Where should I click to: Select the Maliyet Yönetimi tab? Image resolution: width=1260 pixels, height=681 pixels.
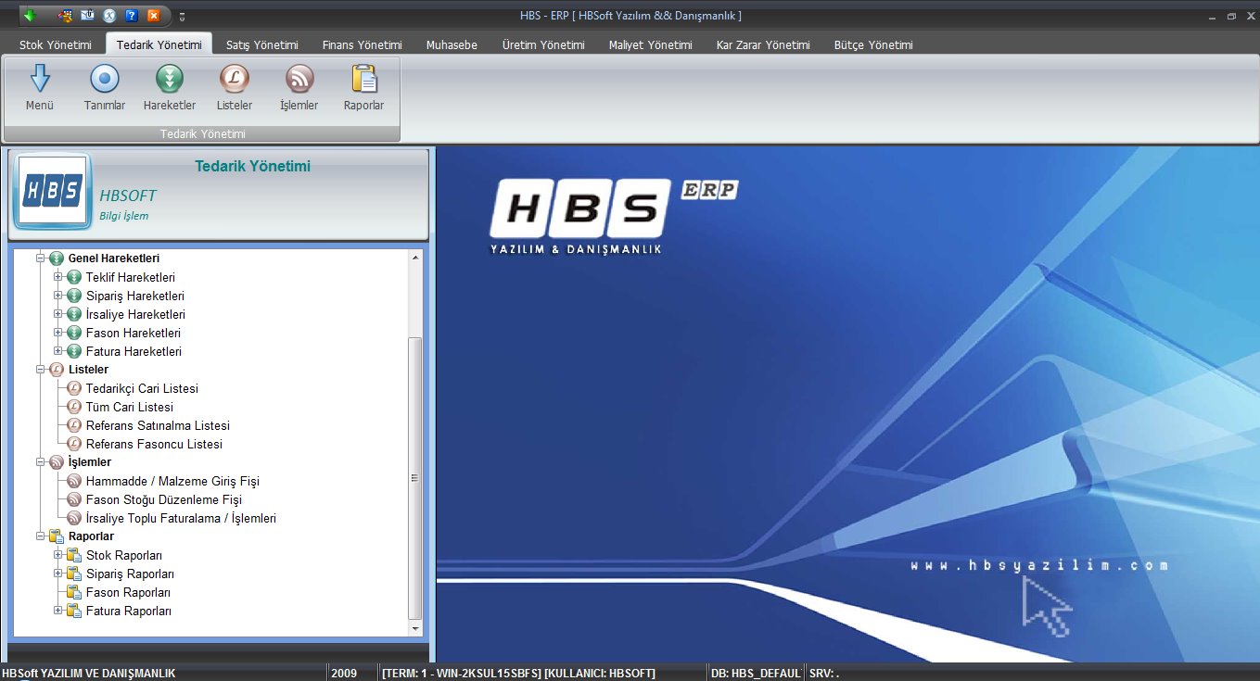pyautogui.click(x=651, y=44)
